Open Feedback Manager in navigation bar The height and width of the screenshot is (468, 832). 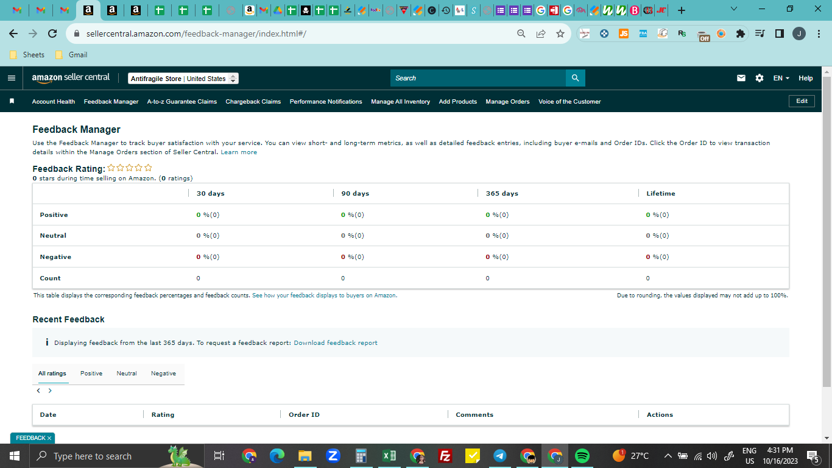pos(111,102)
